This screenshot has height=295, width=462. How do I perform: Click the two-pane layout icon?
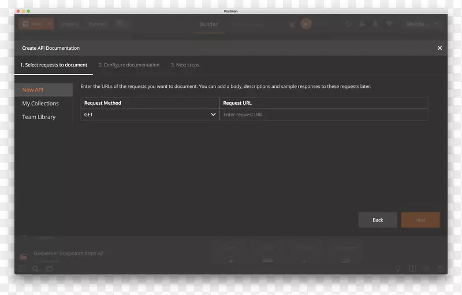[x=412, y=269]
